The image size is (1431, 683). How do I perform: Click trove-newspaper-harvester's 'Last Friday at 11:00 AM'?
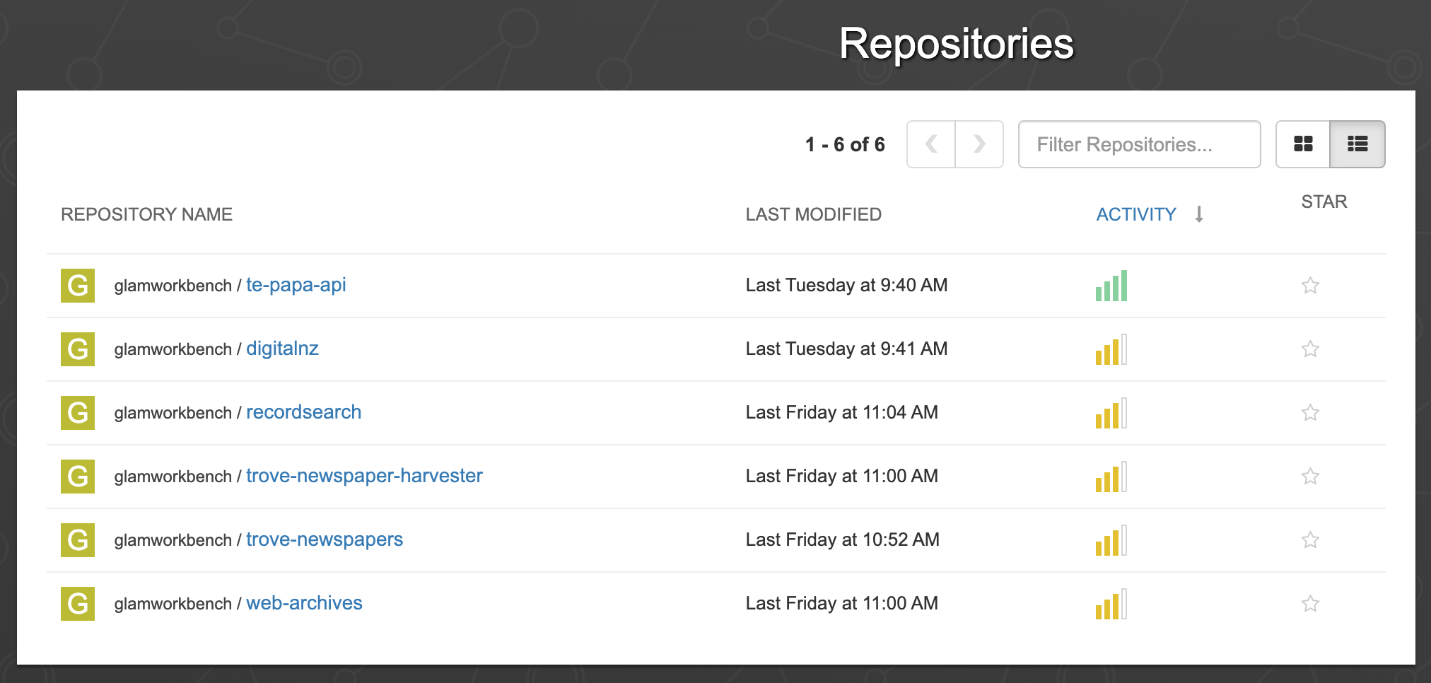click(x=842, y=476)
